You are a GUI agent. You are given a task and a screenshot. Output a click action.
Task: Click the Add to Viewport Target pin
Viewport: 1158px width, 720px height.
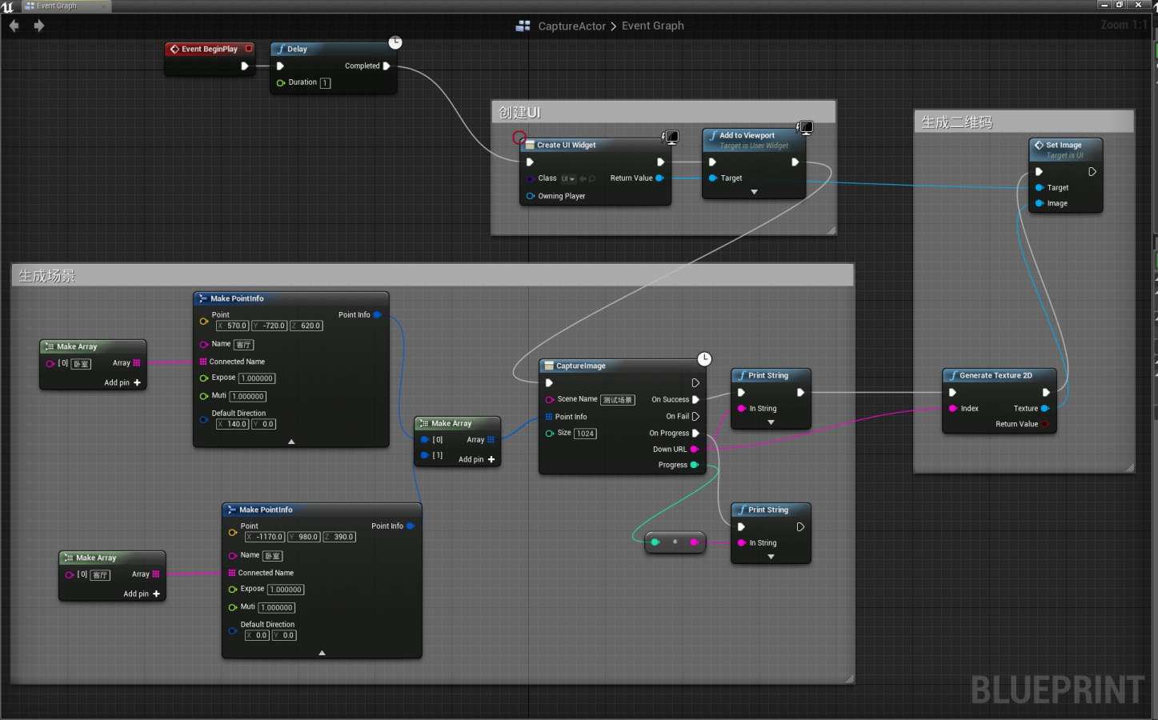point(712,178)
